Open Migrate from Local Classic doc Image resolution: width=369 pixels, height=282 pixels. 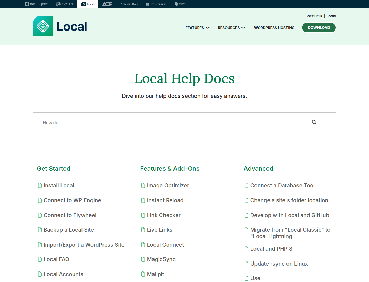(x=290, y=233)
